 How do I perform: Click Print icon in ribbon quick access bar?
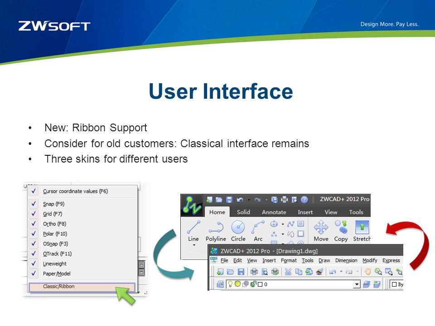[285, 200]
